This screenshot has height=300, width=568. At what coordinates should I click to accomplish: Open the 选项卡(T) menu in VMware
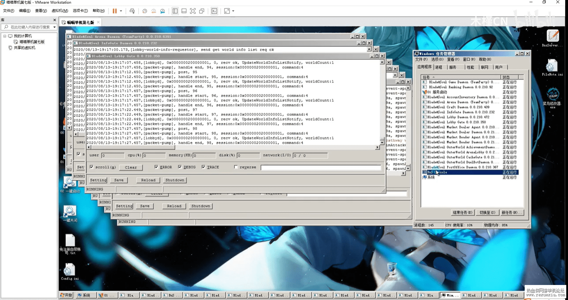[80, 11]
